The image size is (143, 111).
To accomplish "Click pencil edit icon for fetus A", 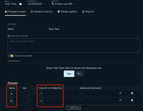I will tap(120, 93).
